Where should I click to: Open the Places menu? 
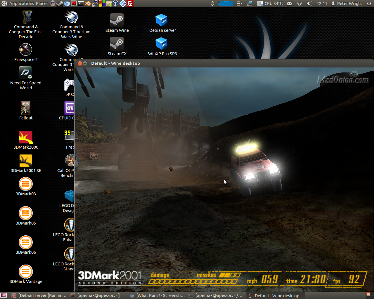42,4
